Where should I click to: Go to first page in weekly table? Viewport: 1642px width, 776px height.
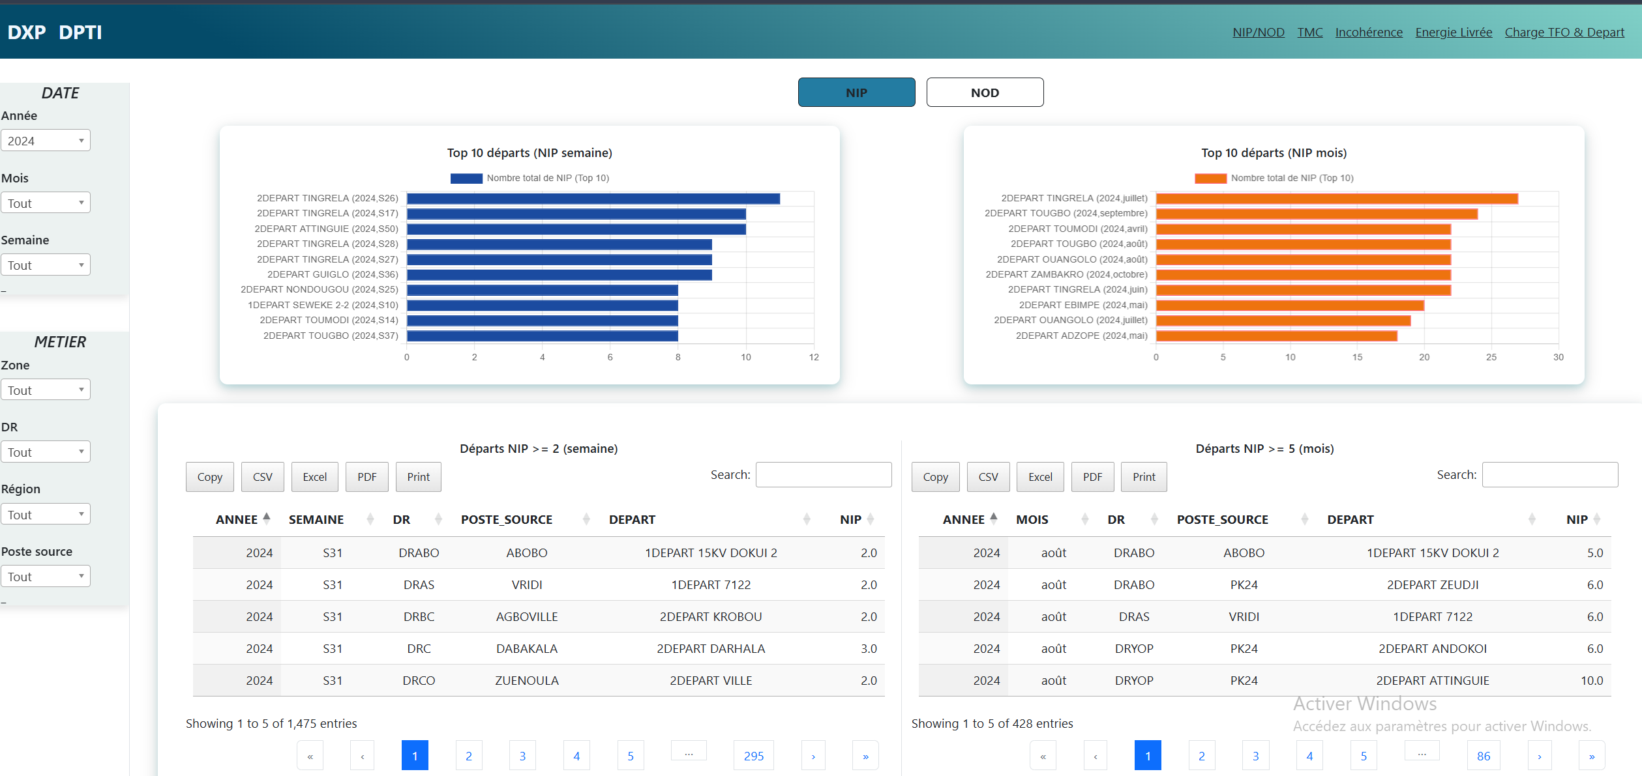click(x=310, y=756)
